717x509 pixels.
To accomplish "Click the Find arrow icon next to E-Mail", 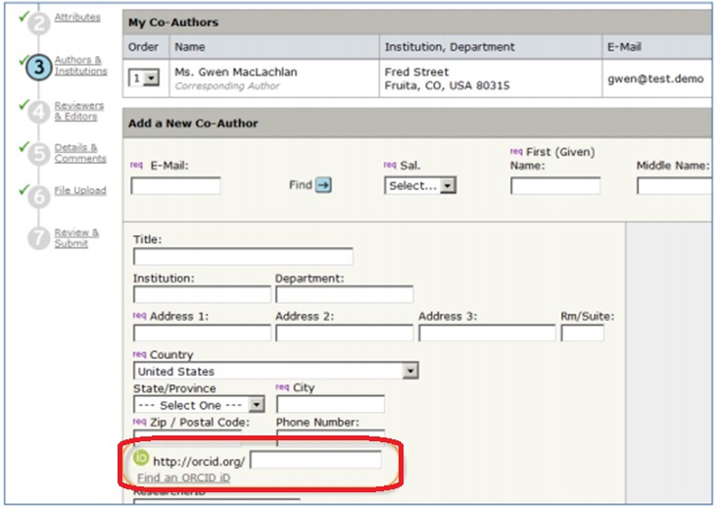I will pos(323,184).
